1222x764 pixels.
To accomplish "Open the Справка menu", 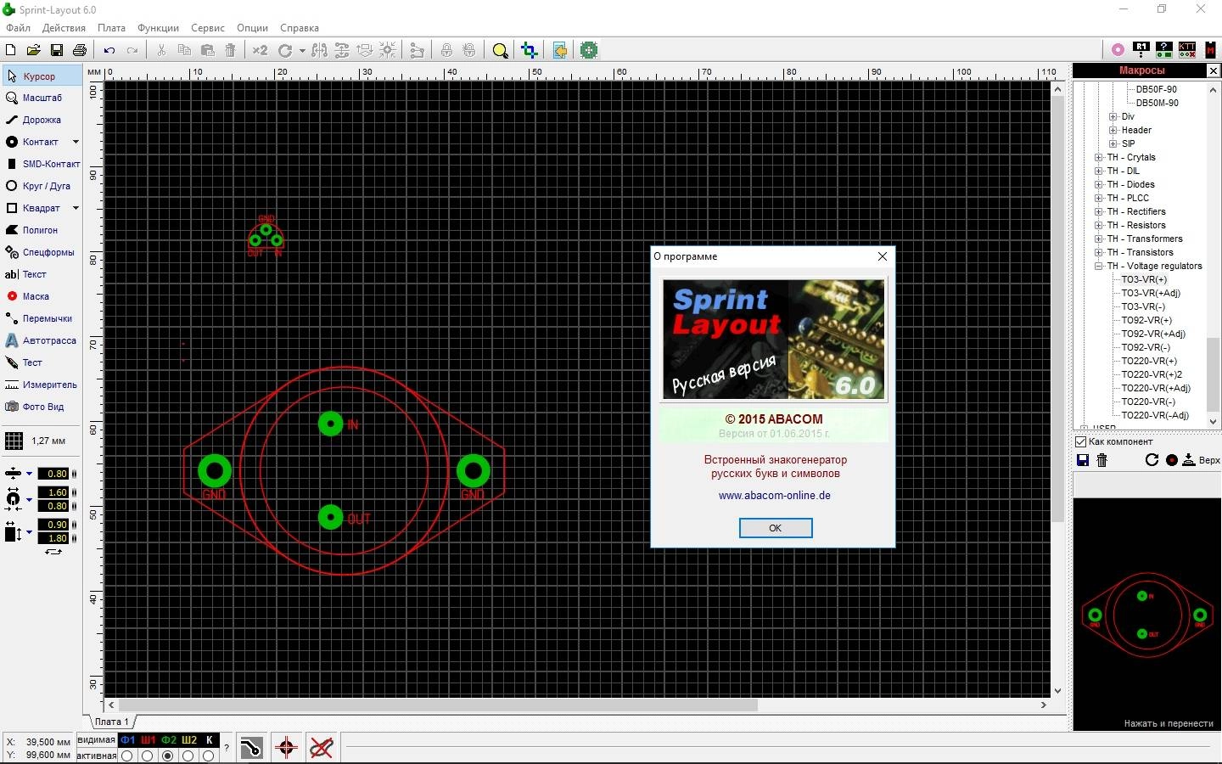I will pos(299,28).
